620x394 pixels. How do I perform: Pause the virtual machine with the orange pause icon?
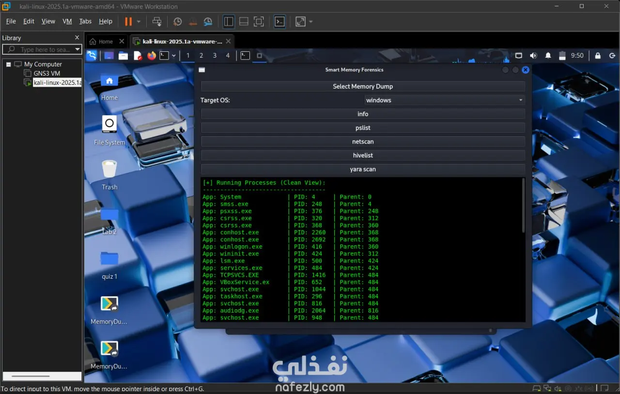(x=128, y=21)
